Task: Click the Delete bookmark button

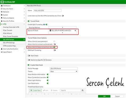Action: 54,90
